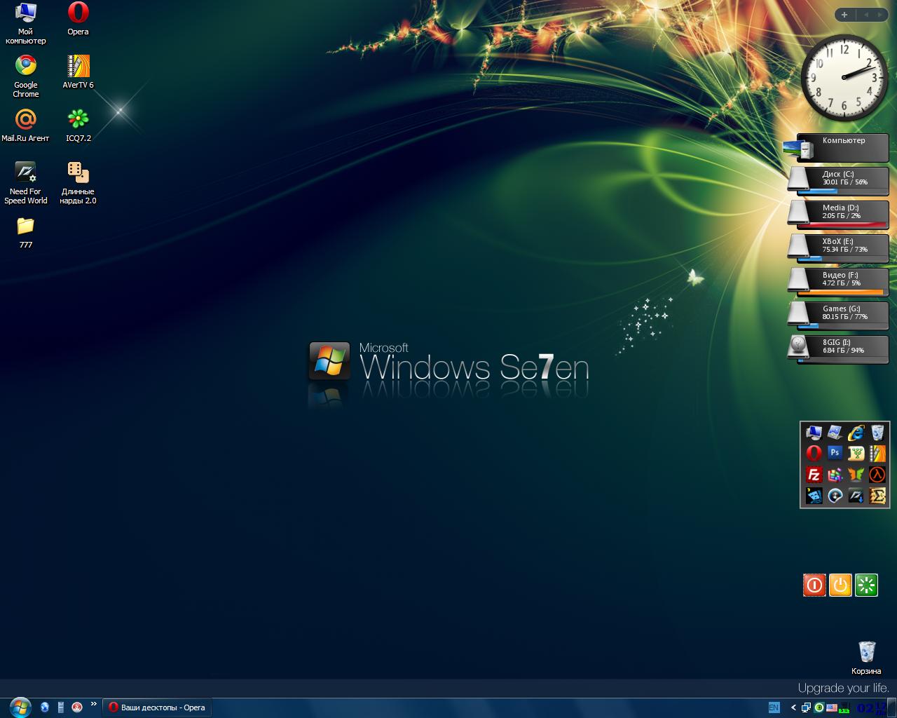897x718 pixels.
Task: Click the Photoshop icon in launcher panel
Action: point(835,453)
